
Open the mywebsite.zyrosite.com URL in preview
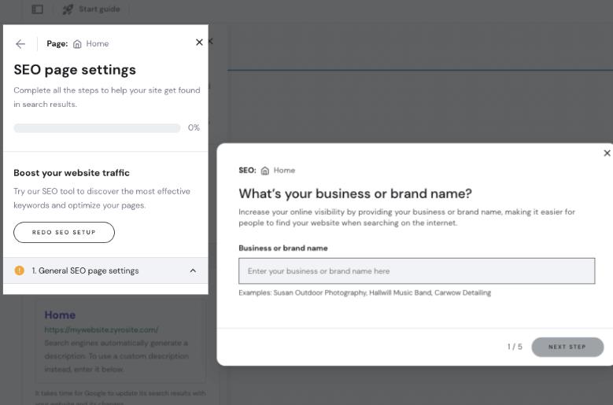coord(101,330)
